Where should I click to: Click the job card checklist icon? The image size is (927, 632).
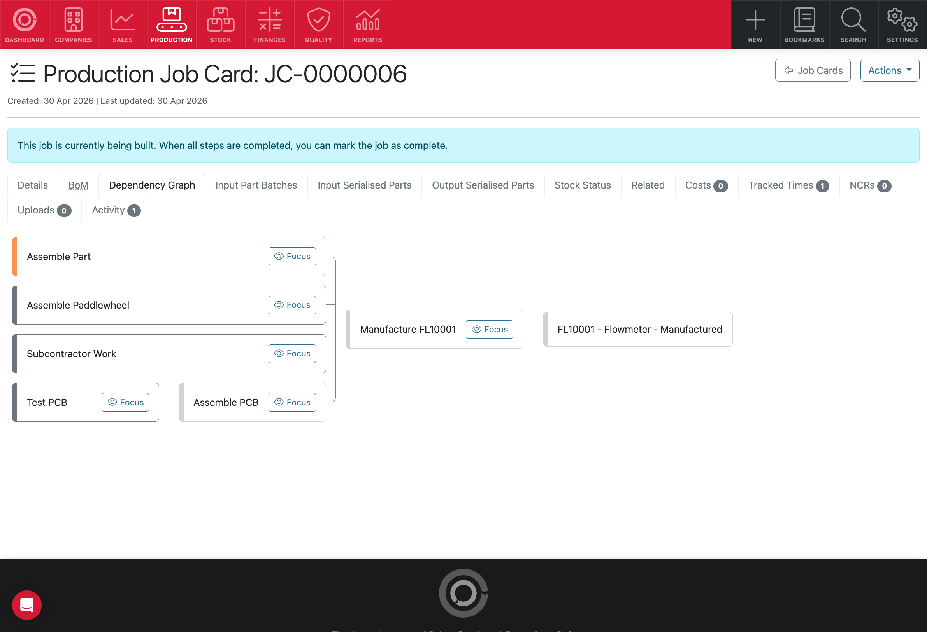click(22, 73)
